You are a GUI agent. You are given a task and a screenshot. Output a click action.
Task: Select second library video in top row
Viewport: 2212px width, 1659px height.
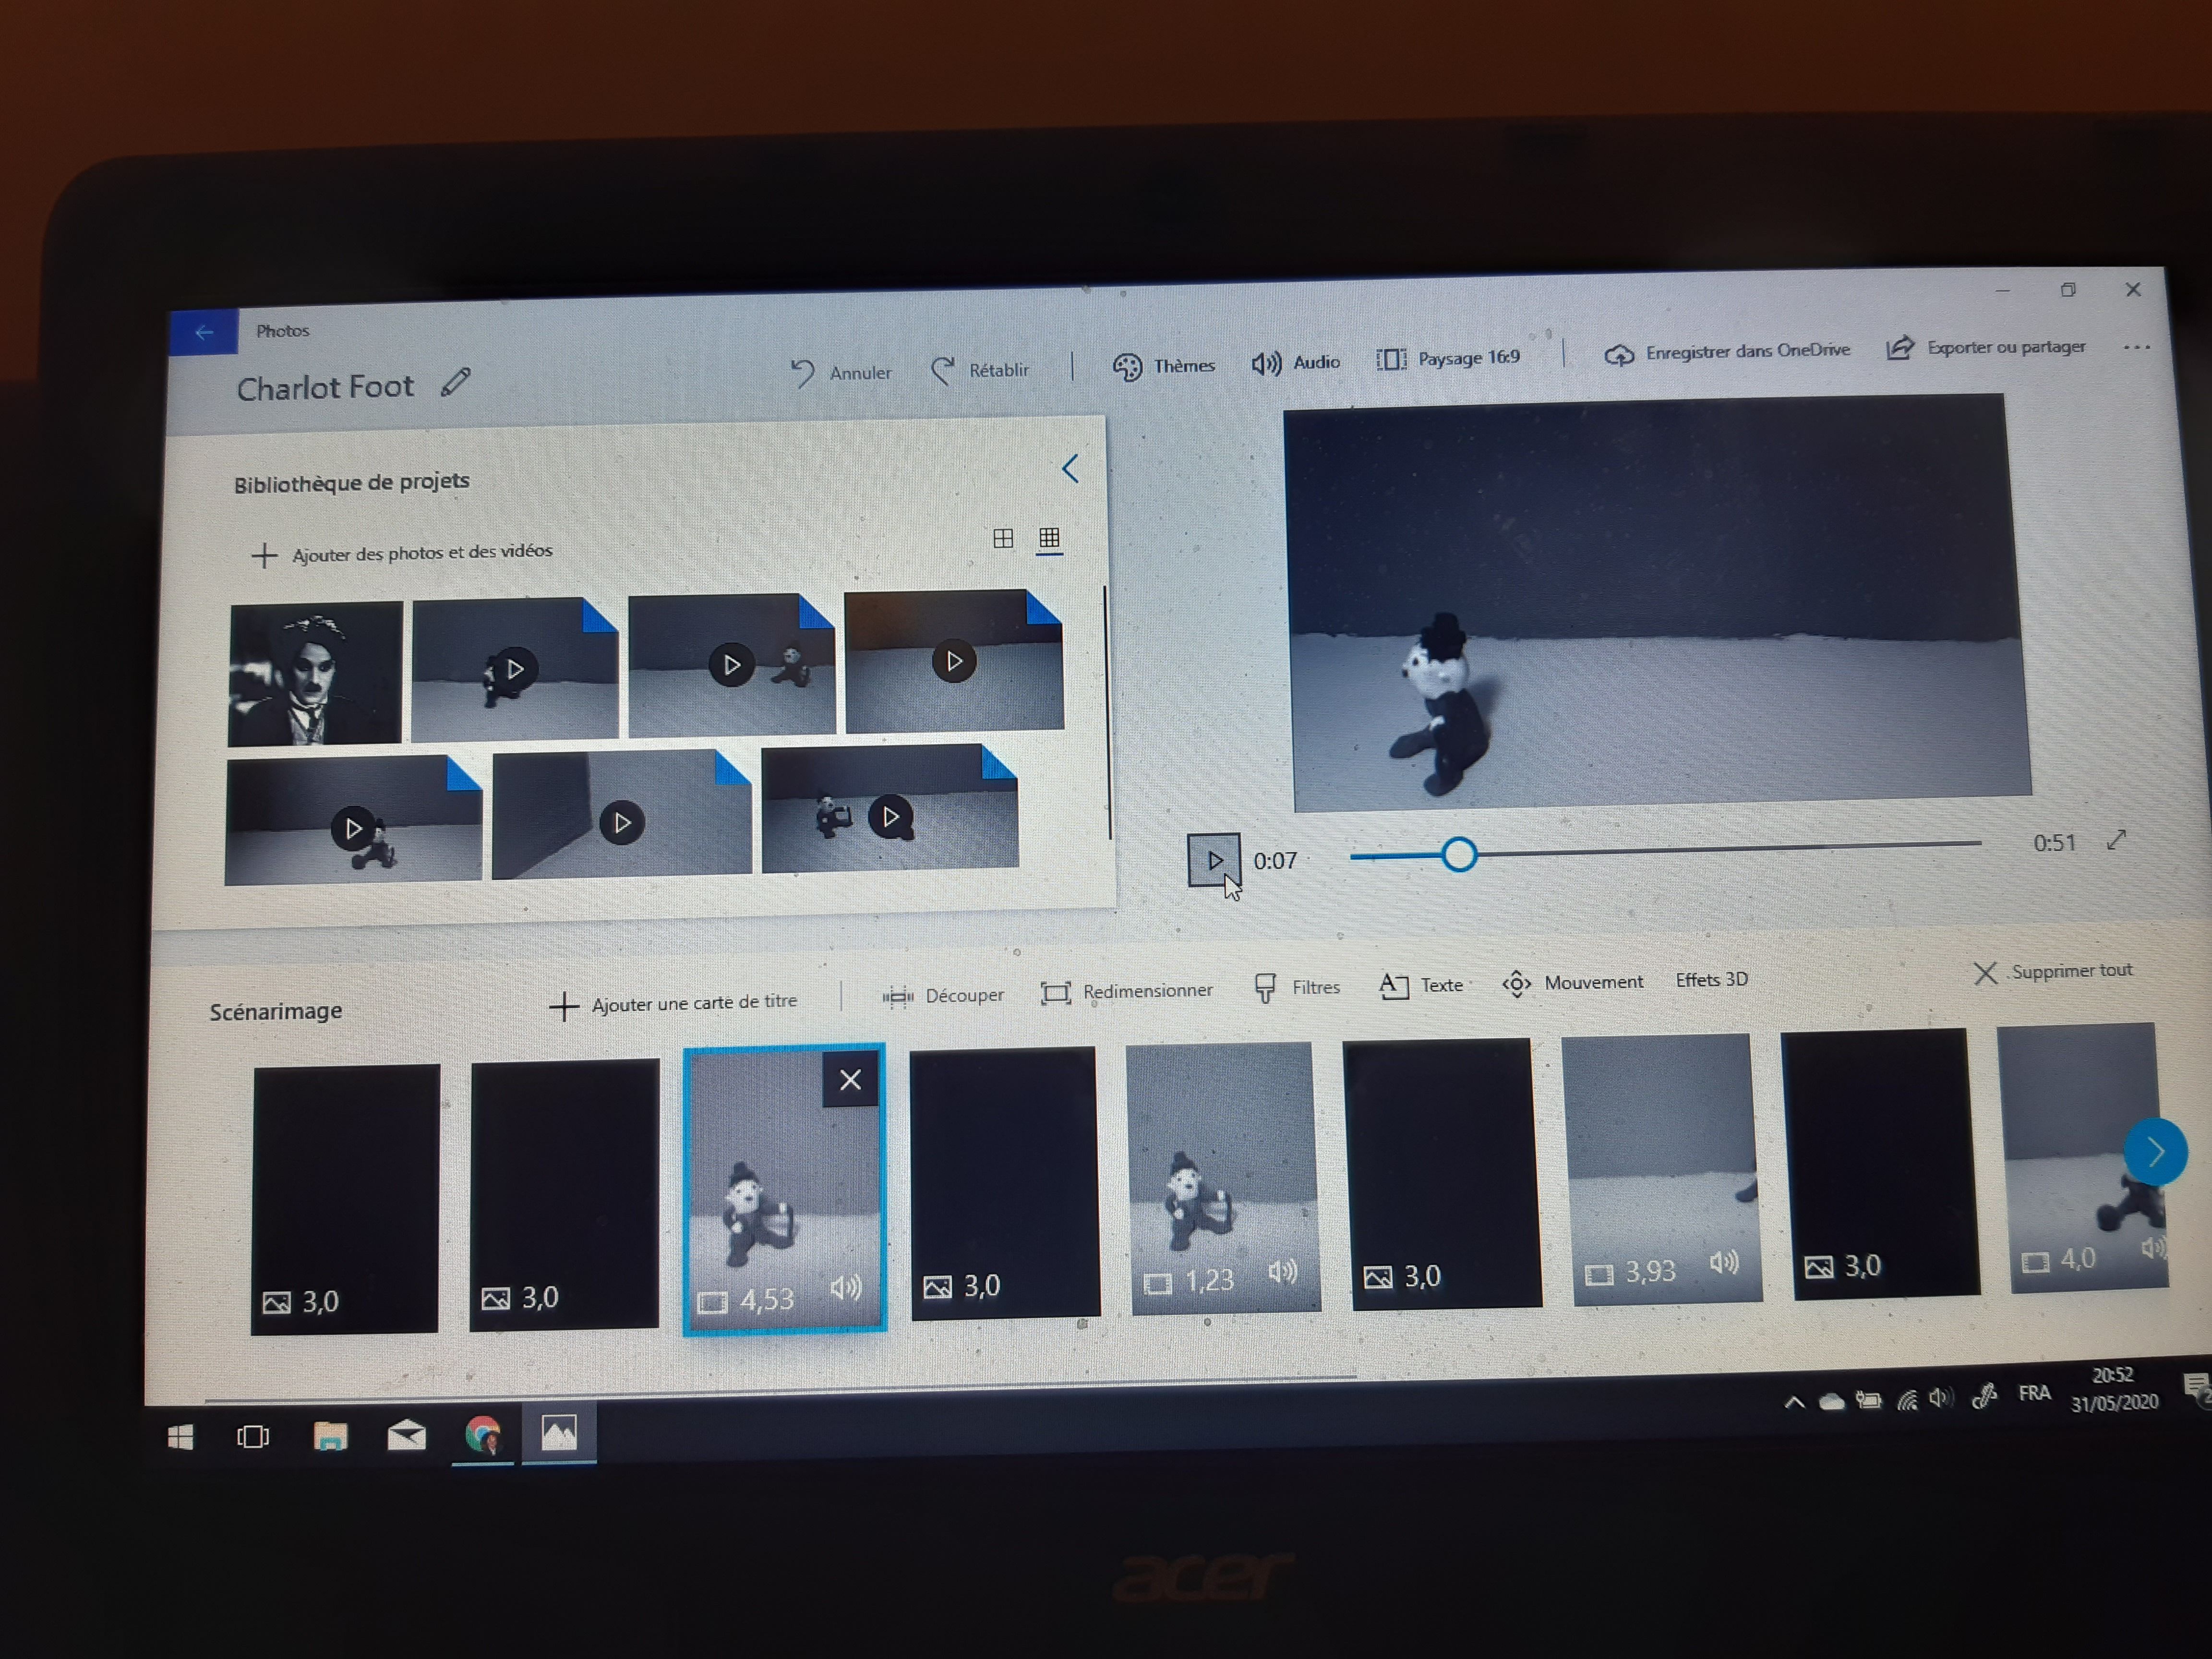(515, 668)
